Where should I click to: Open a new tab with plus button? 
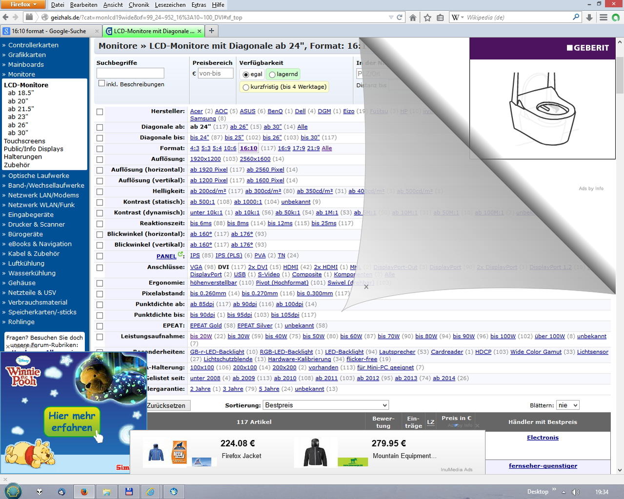pos(211,31)
